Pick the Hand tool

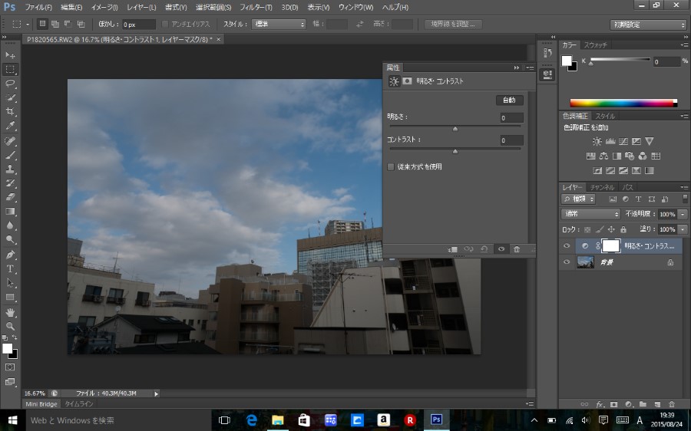[x=11, y=313]
